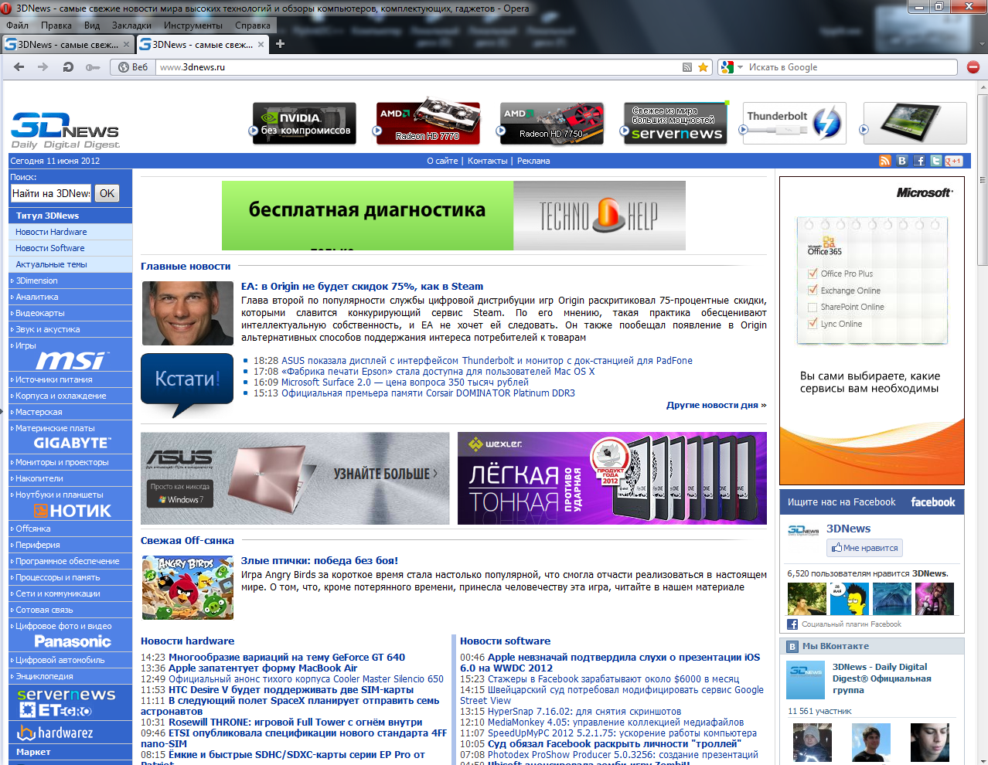The width and height of the screenshot is (988, 765).
Task: Click the НОТИК logo in sidebar
Action: click(x=72, y=511)
